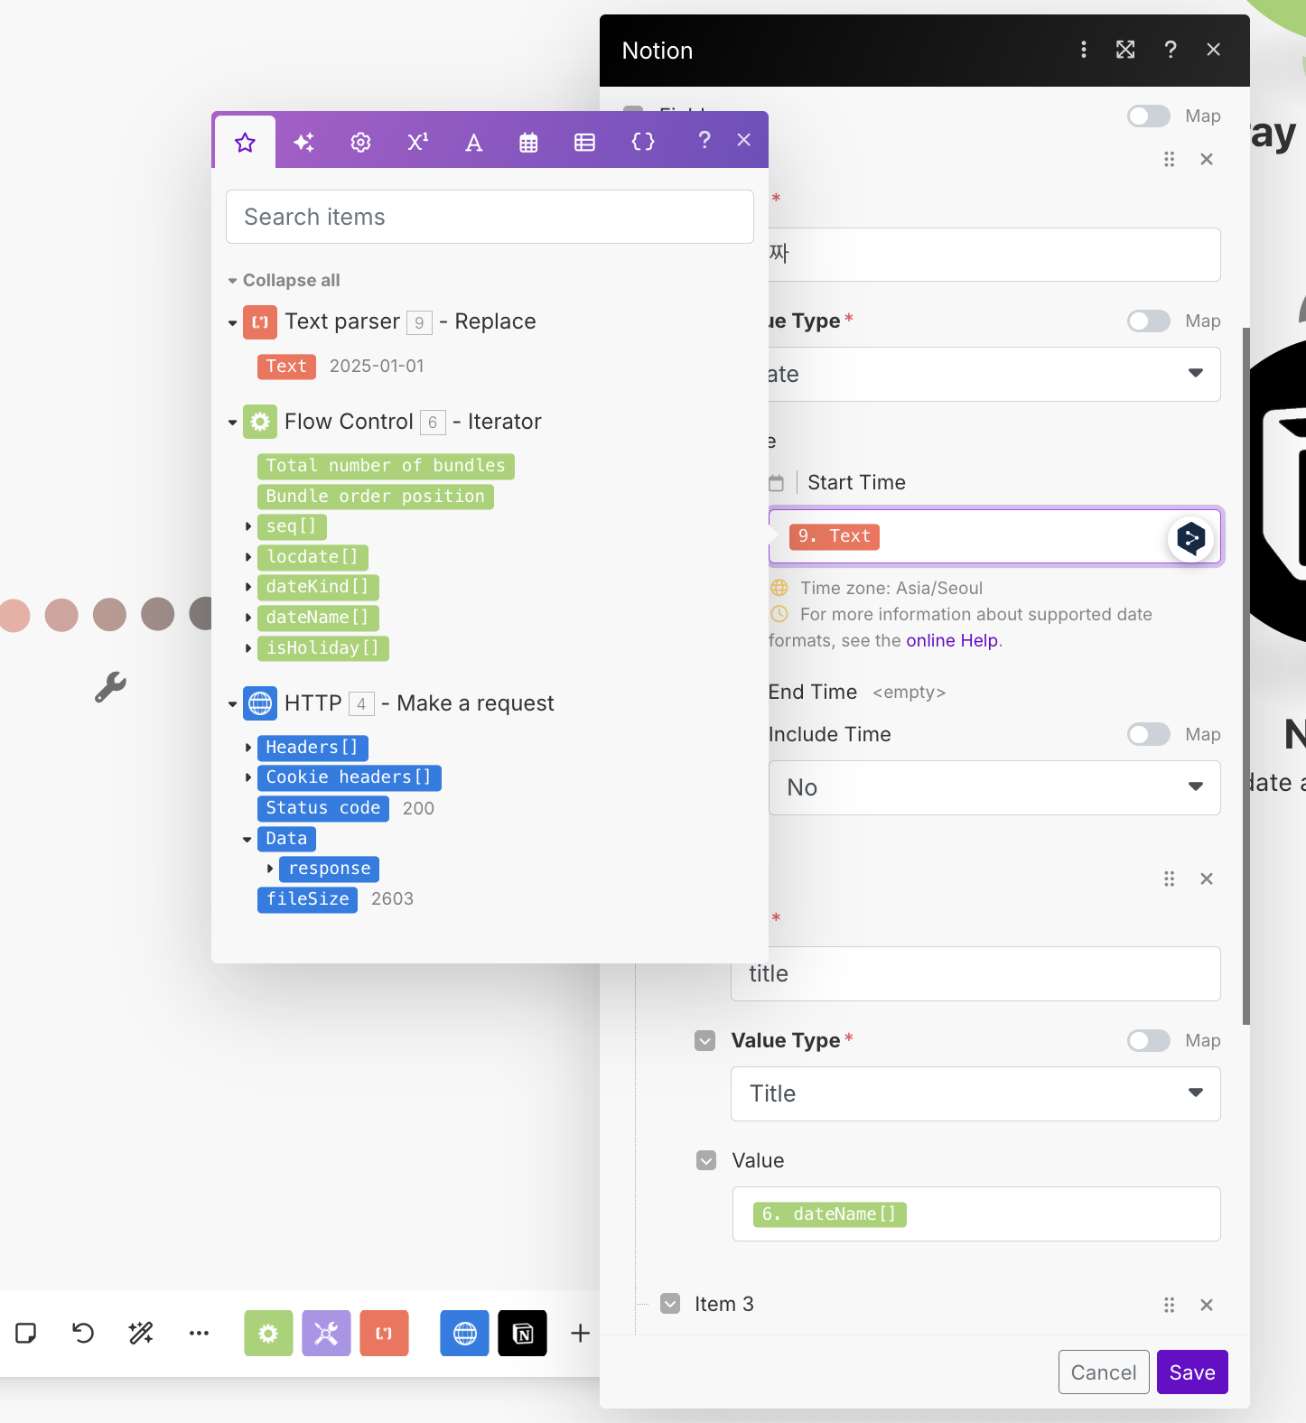The image size is (1306, 1423).
Task: Click the Value field with 6. dateName[]
Action: 976,1214
